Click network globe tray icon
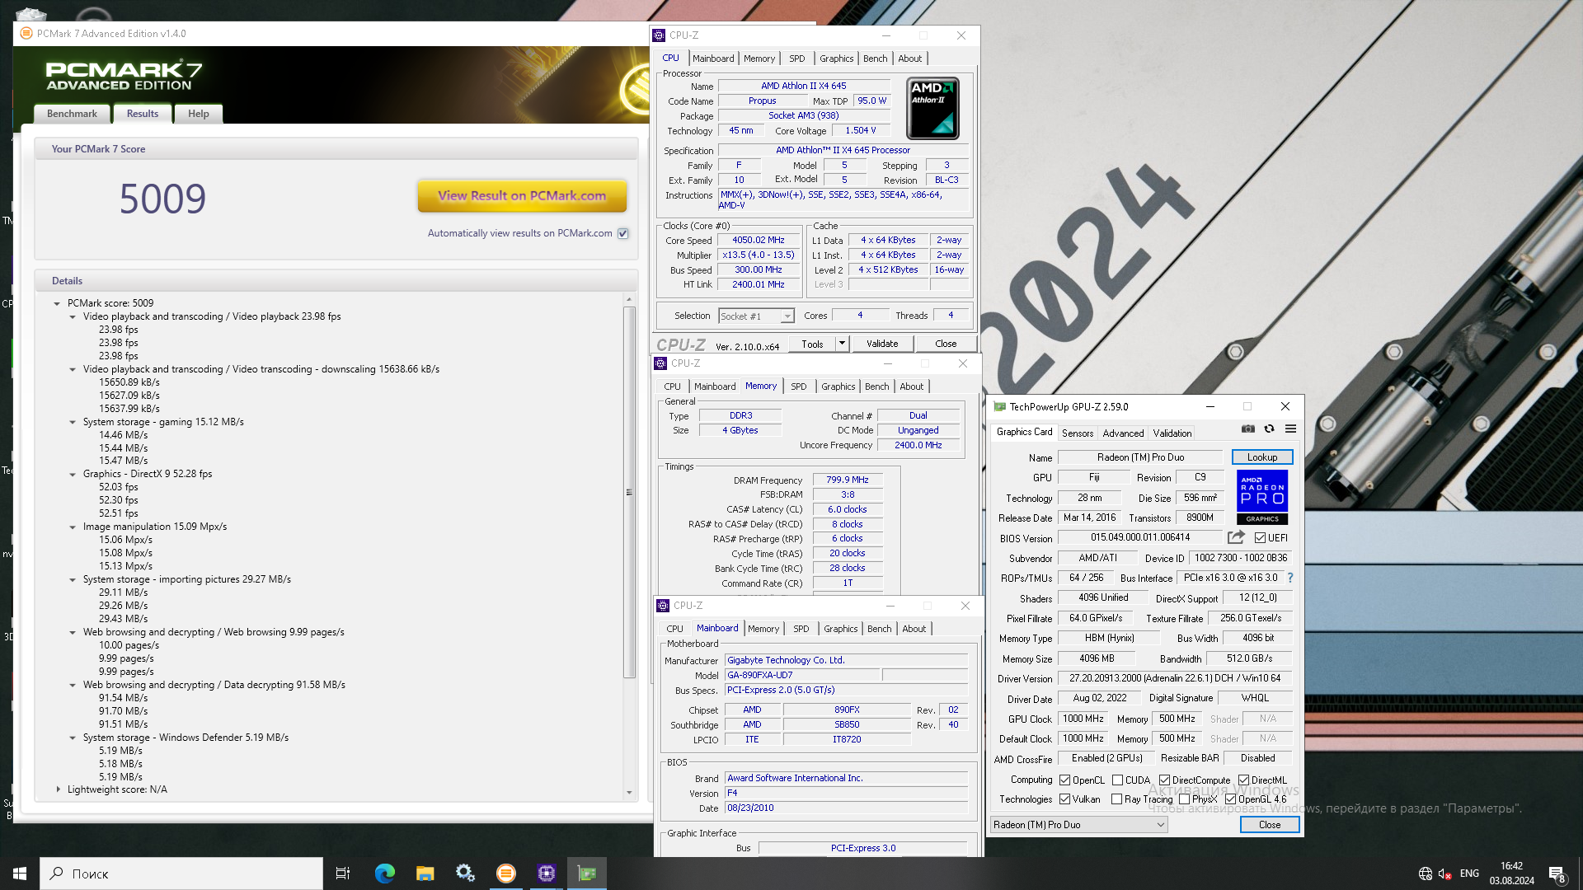 coord(1426,874)
